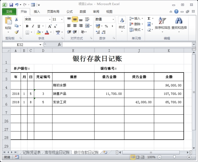Viewport: 198px width, 162px height.
Task: Wrap text in the cell
Action: coord(87,19)
